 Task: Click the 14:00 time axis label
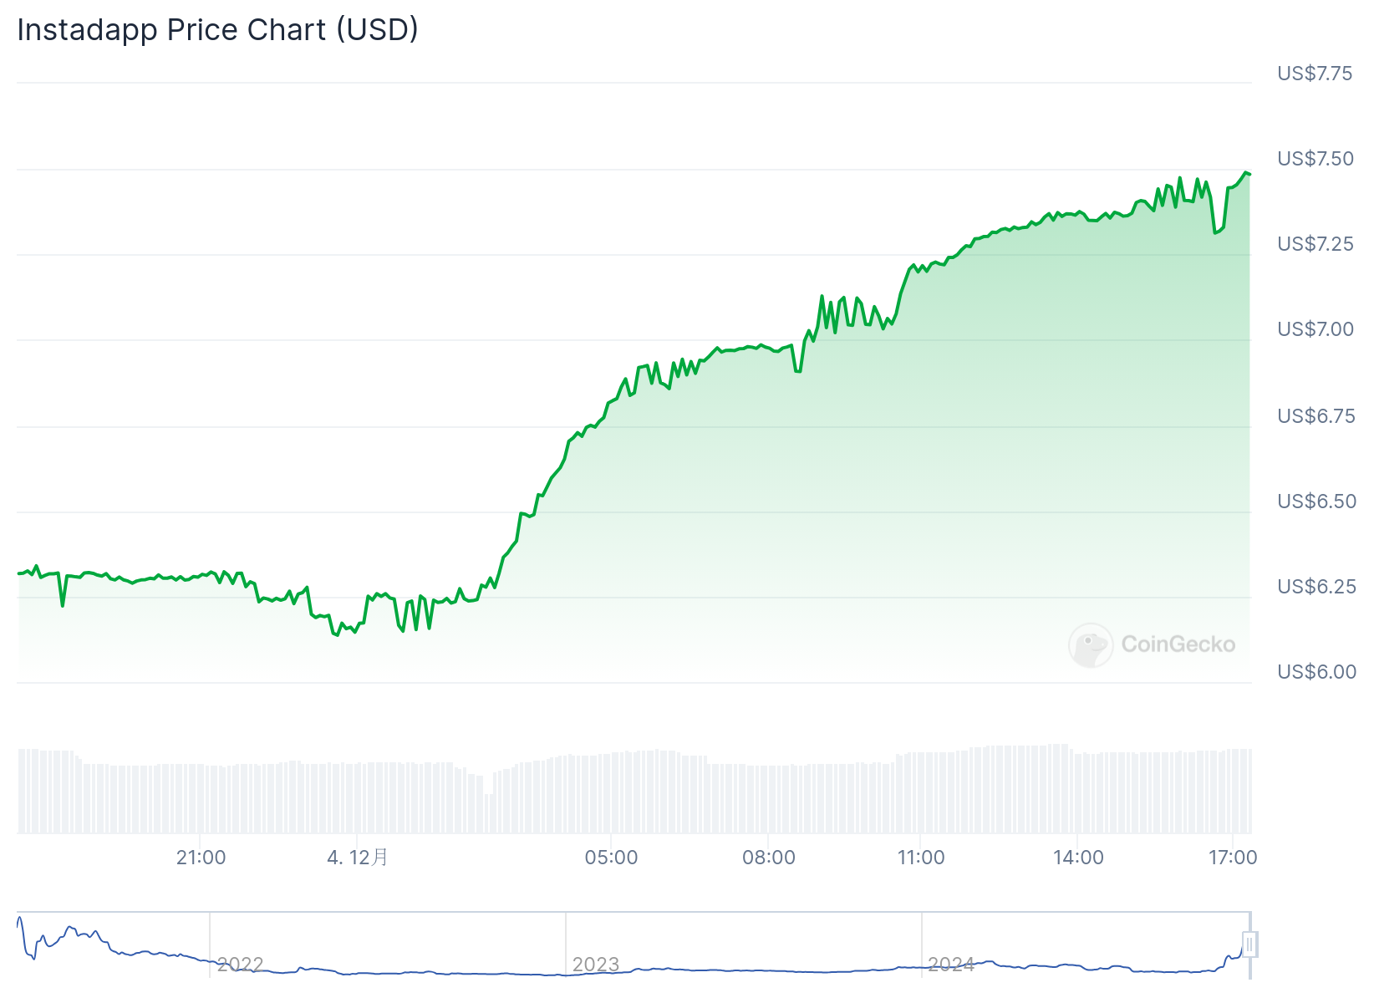coord(1078,858)
